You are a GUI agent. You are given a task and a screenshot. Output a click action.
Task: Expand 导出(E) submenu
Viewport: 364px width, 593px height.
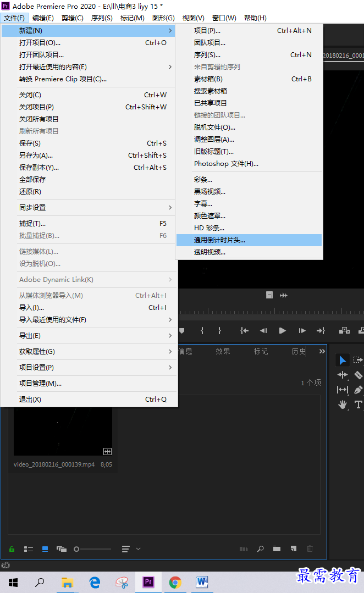(88, 335)
